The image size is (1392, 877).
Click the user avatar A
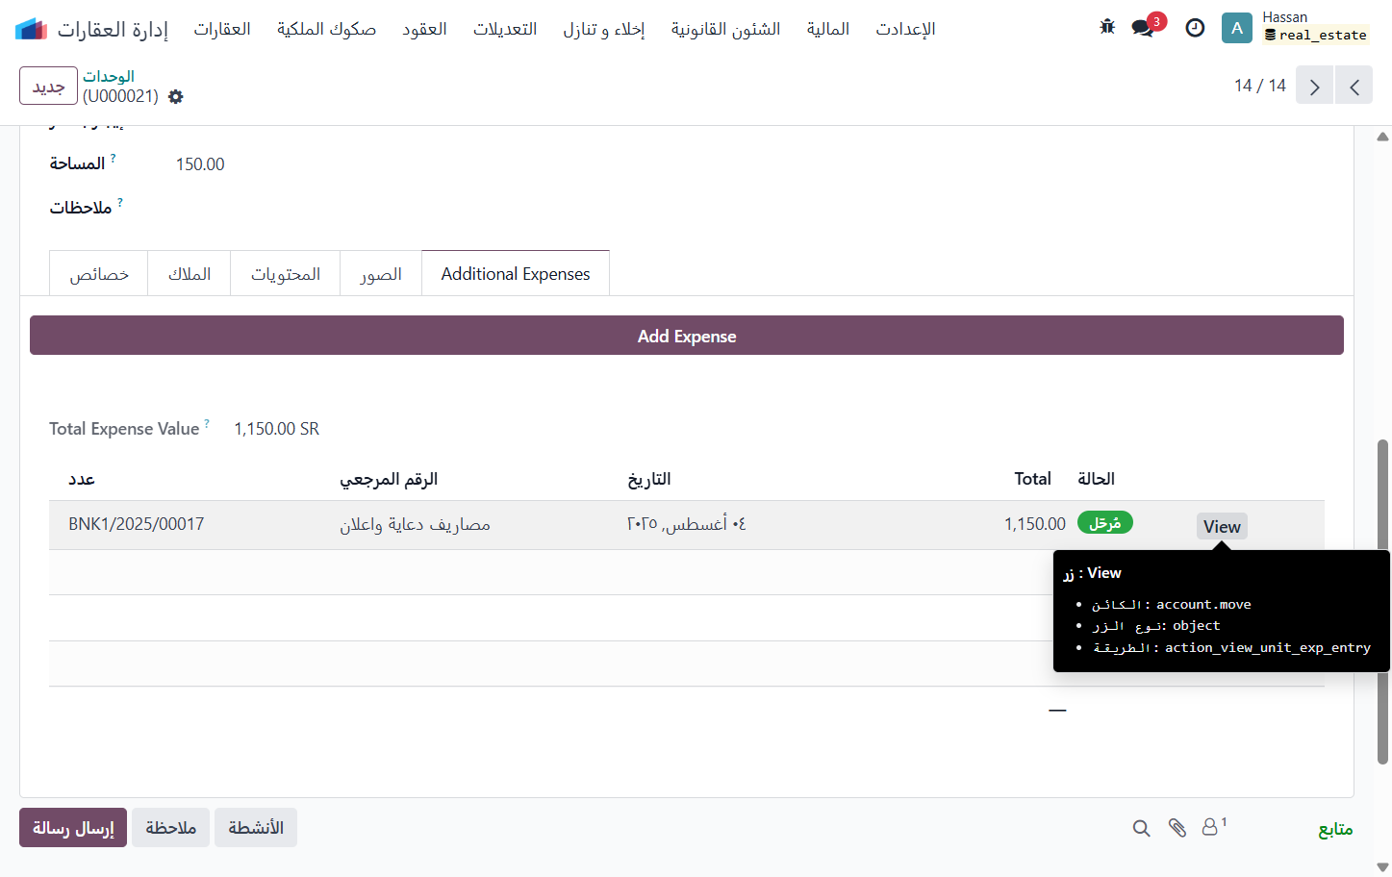[x=1237, y=28]
